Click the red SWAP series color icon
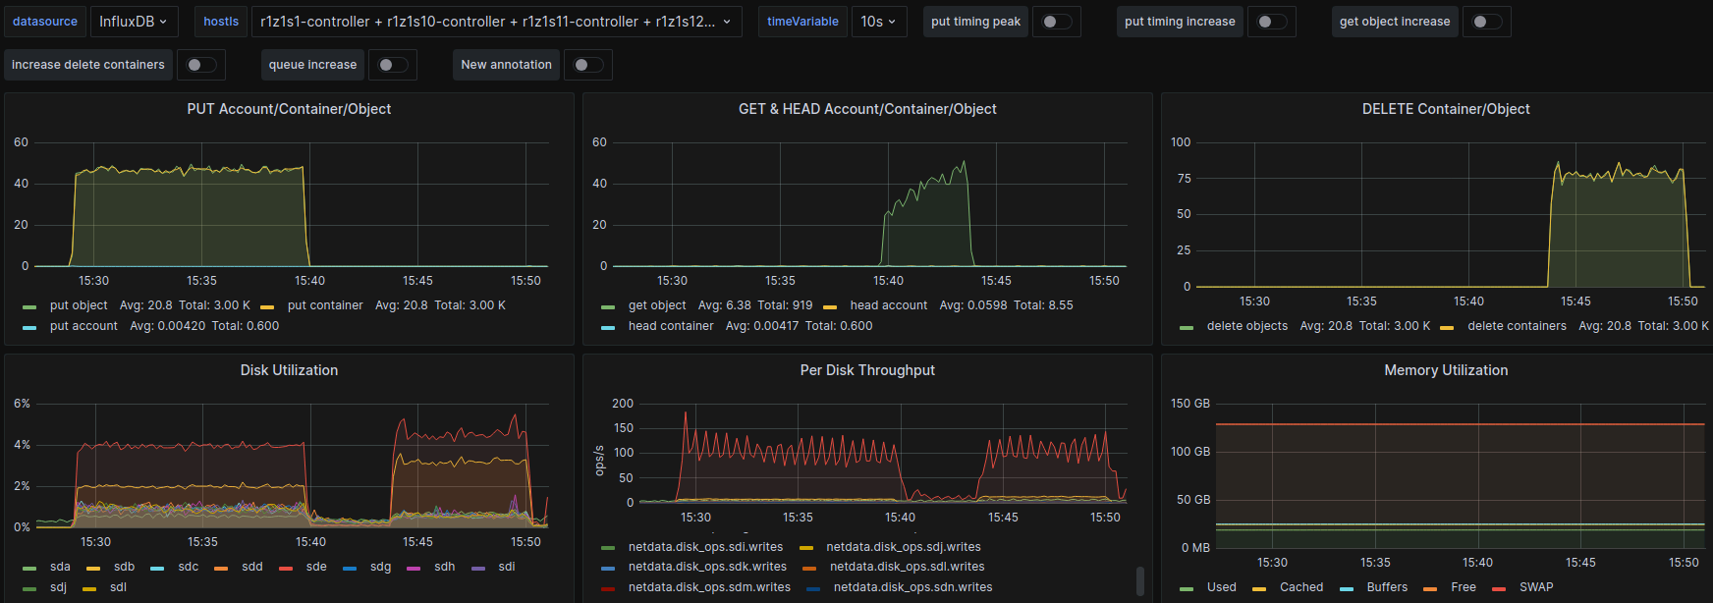Image resolution: width=1713 pixels, height=603 pixels. [x=1499, y=588]
